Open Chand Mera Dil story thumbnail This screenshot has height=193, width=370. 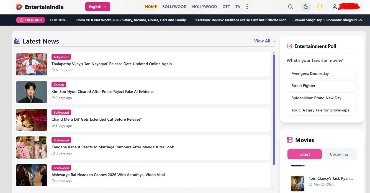coord(32,120)
